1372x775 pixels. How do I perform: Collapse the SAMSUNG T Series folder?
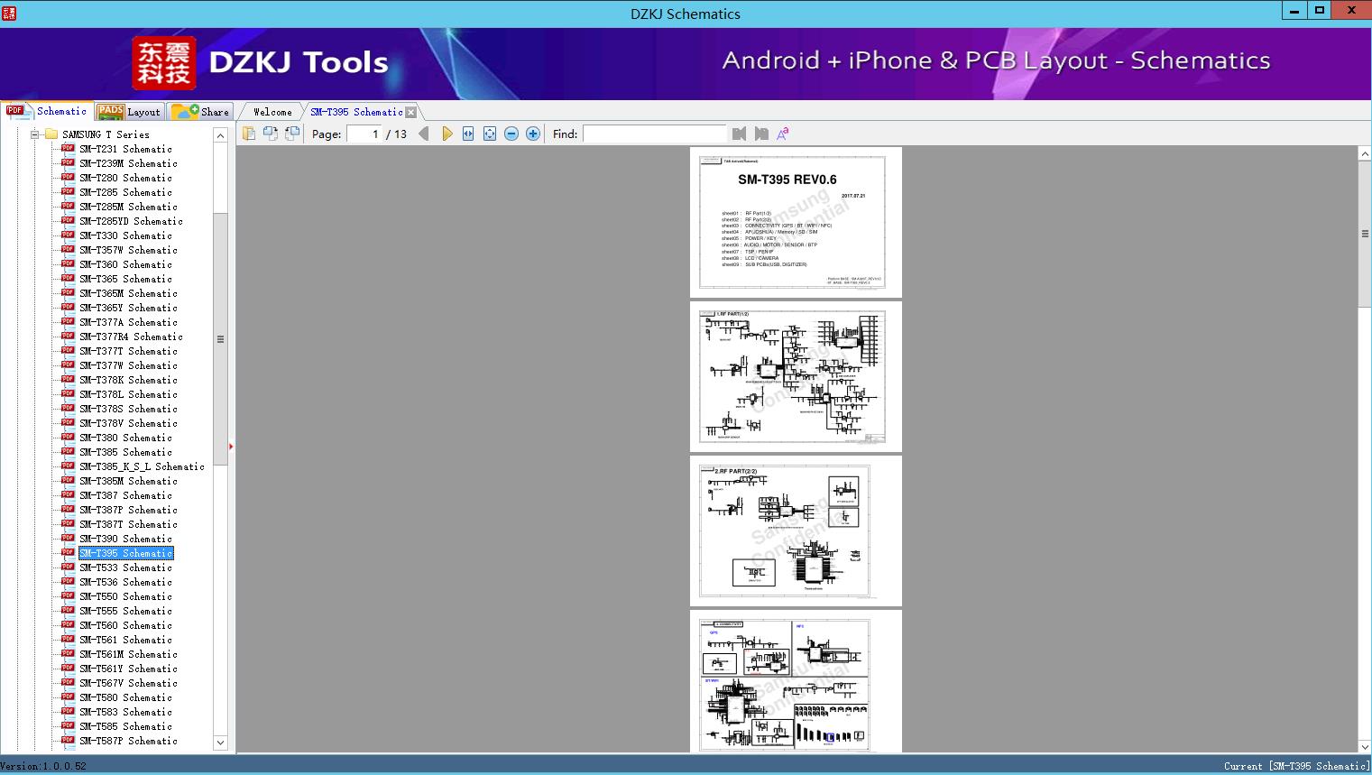34,134
